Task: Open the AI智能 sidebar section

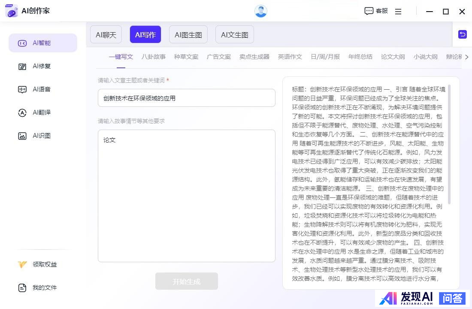Action: coord(42,43)
